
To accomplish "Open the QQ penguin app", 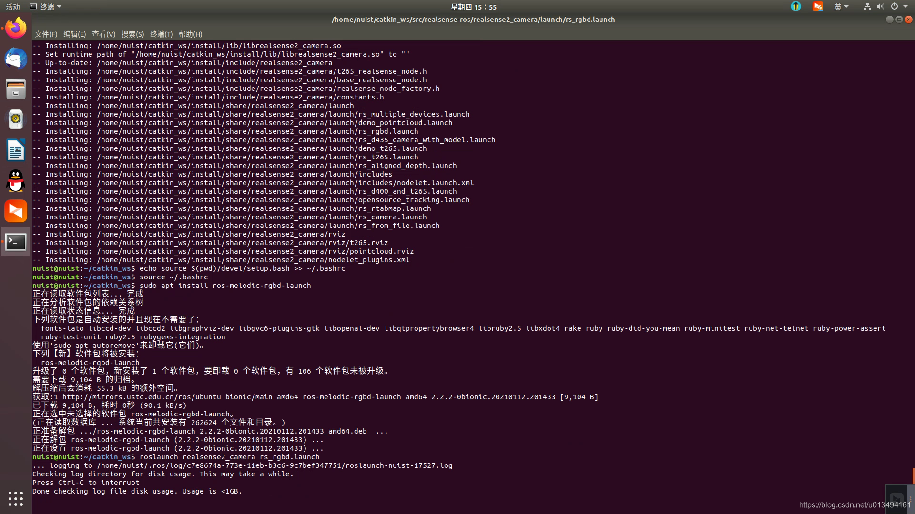I will [16, 180].
